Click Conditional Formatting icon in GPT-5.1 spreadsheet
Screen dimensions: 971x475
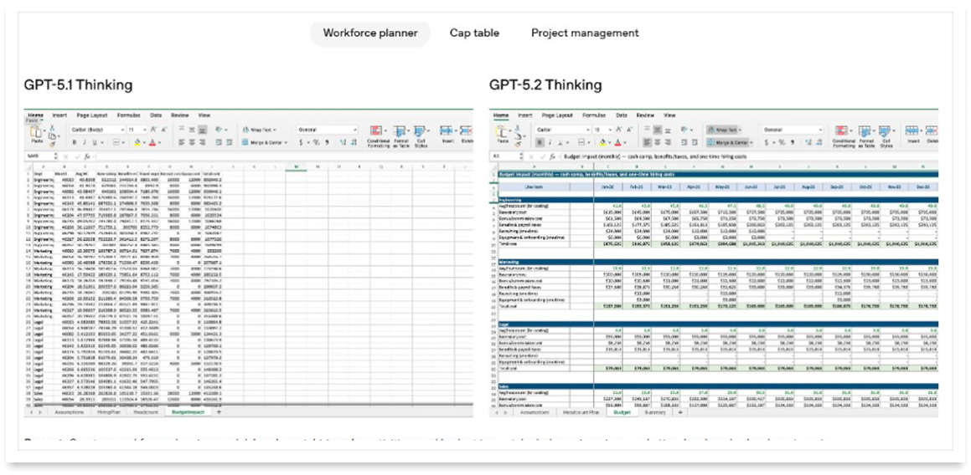(x=376, y=130)
